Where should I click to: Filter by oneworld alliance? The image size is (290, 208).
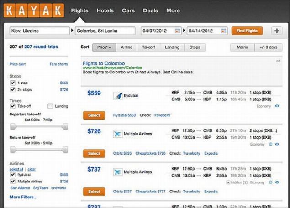click(x=58, y=188)
